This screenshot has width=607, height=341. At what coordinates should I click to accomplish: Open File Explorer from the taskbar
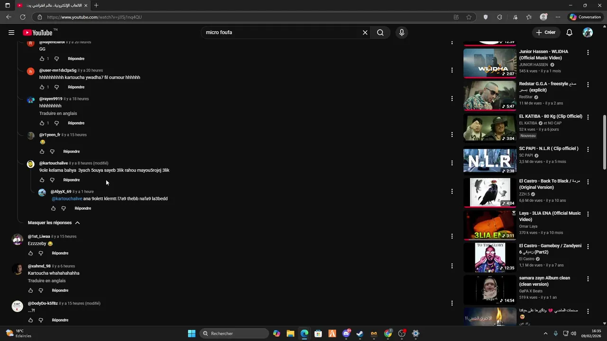click(290, 333)
